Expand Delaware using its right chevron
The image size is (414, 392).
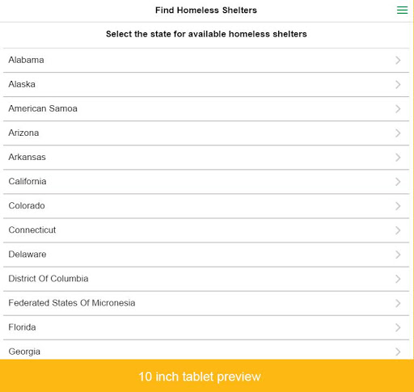click(398, 255)
